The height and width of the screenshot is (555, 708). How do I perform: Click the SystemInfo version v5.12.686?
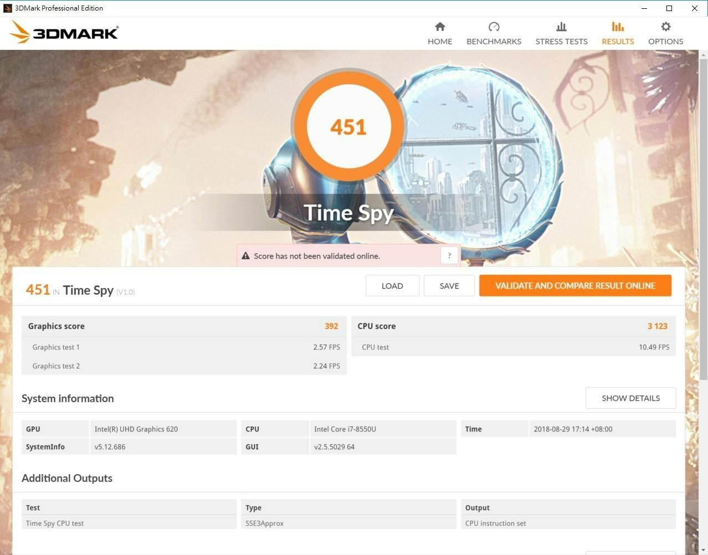click(110, 447)
